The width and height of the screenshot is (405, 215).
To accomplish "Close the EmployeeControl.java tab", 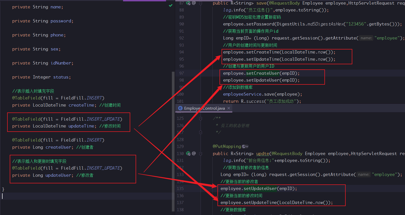I will [229, 108].
